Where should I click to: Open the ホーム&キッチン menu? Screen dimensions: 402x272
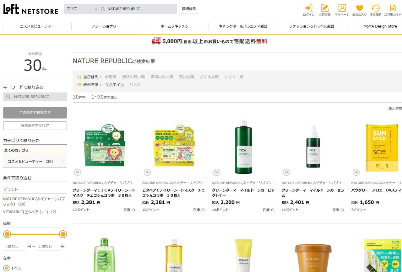tap(174, 26)
